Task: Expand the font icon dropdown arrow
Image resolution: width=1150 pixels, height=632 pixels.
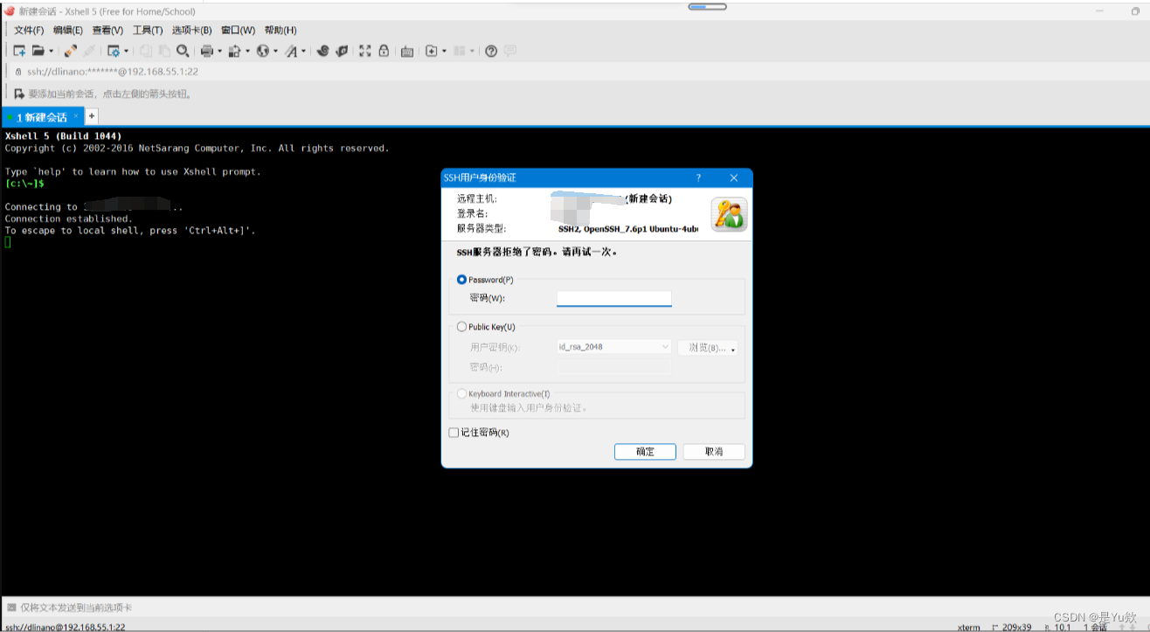Action: tap(303, 51)
